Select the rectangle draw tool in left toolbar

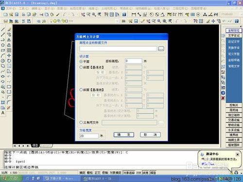[x=3, y=50]
